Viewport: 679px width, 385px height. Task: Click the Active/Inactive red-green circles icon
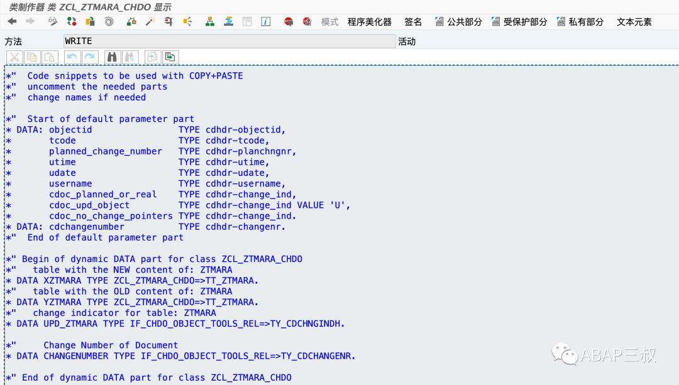[72, 21]
